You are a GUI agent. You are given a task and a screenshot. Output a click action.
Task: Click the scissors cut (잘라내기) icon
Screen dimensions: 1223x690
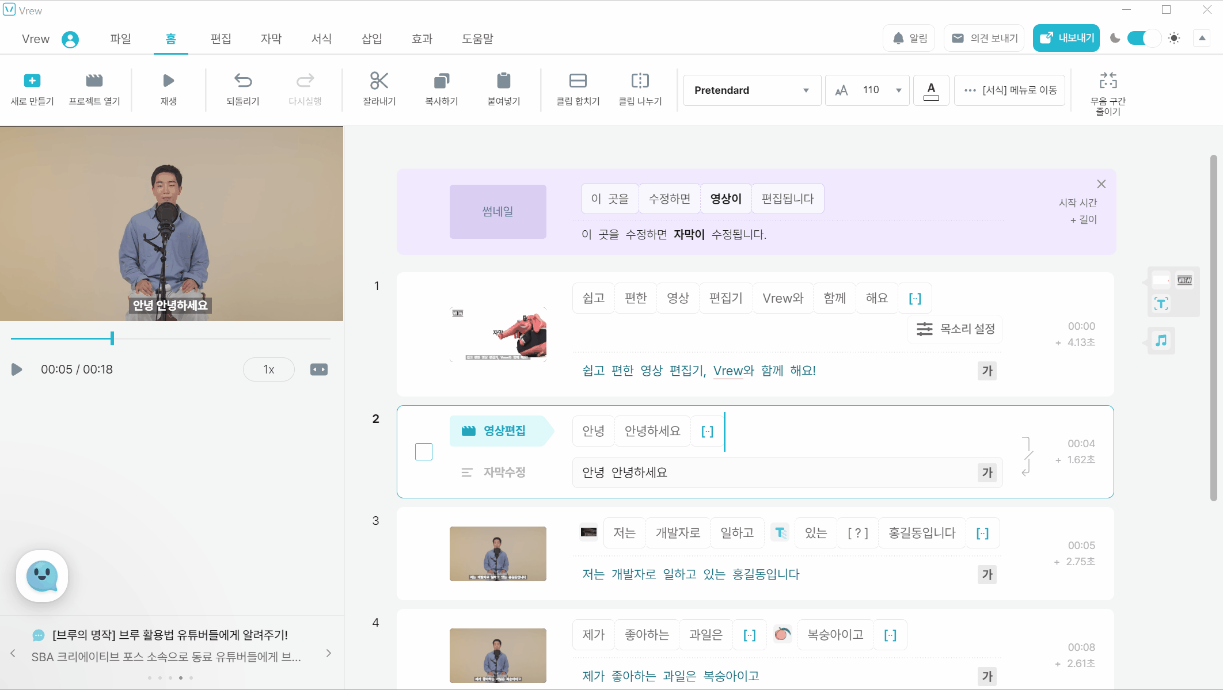click(379, 81)
